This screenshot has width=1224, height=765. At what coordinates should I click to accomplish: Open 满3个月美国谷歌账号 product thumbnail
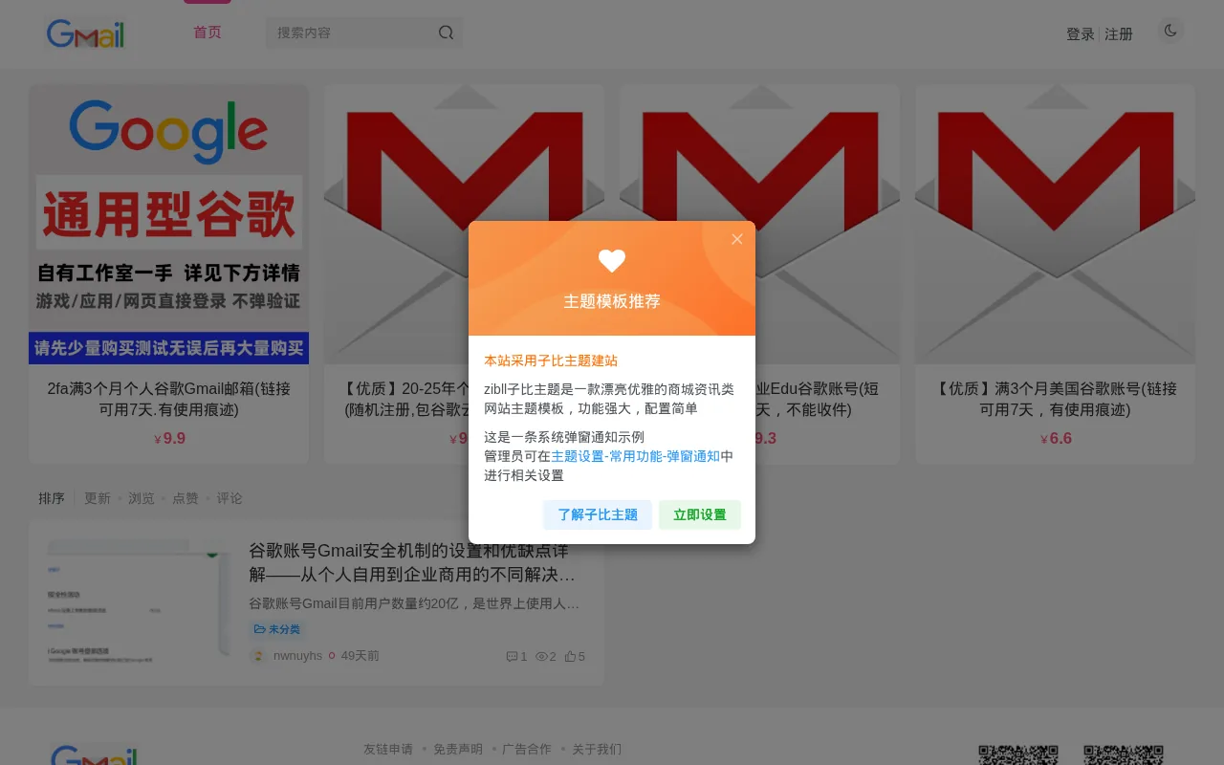tap(1055, 225)
